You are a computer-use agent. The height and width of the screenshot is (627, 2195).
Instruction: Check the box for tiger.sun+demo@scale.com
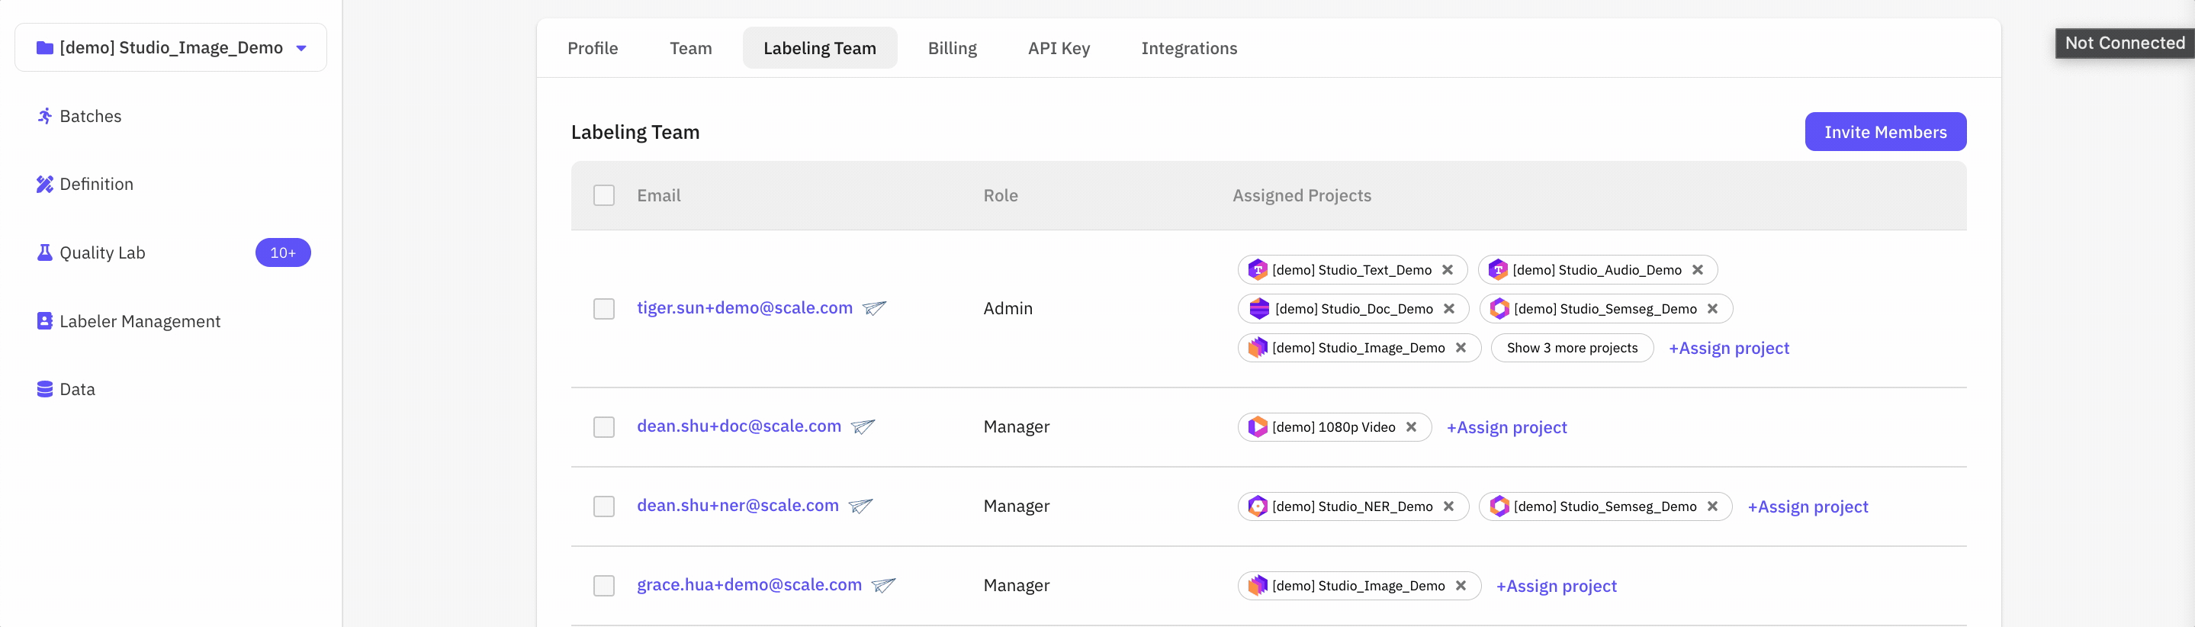604,308
